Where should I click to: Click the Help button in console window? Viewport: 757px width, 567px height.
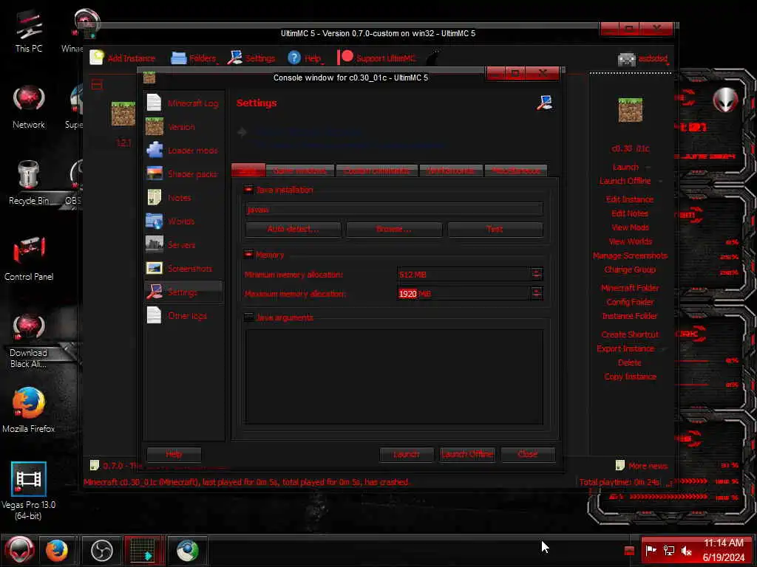point(174,454)
